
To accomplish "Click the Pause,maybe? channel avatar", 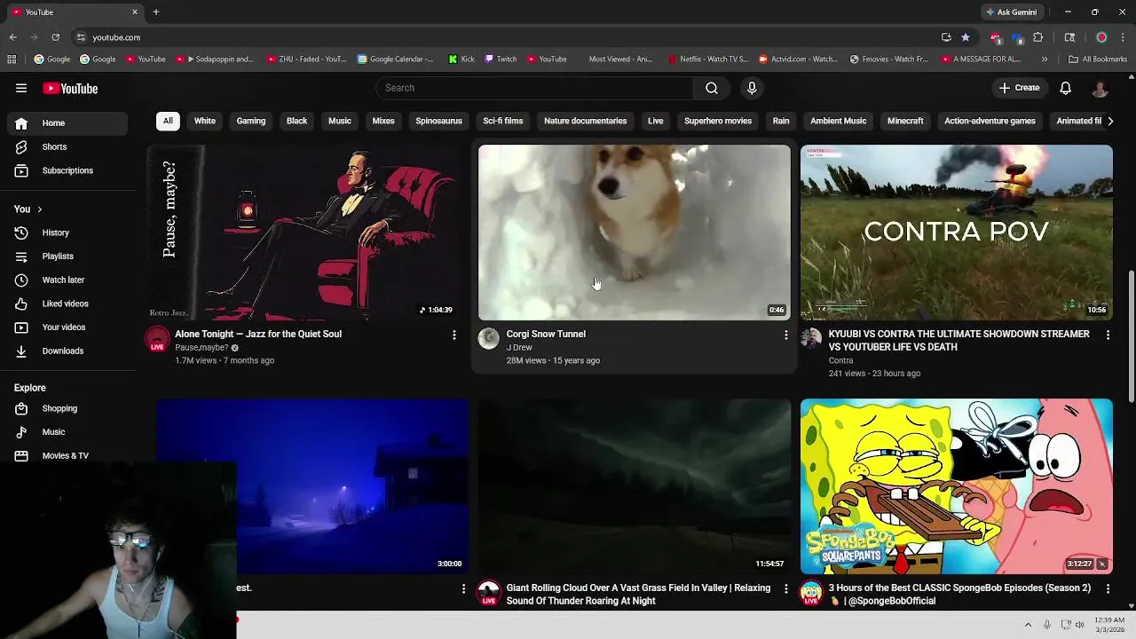I will pos(157,339).
